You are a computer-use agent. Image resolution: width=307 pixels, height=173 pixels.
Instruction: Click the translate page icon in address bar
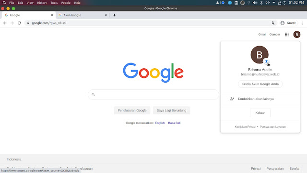[x=273, y=23]
